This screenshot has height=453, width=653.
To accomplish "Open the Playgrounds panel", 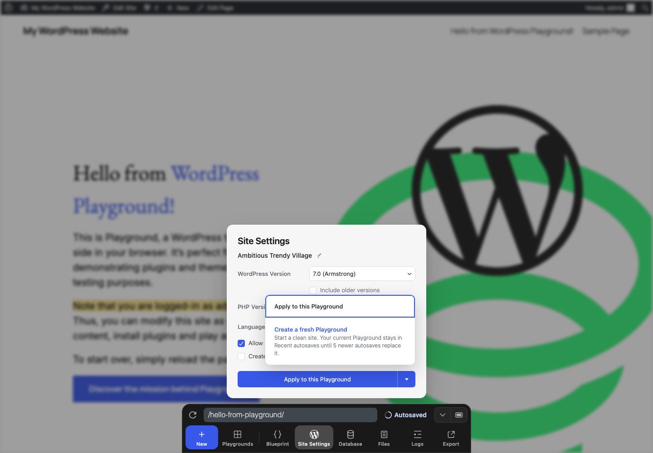I will coord(238,438).
